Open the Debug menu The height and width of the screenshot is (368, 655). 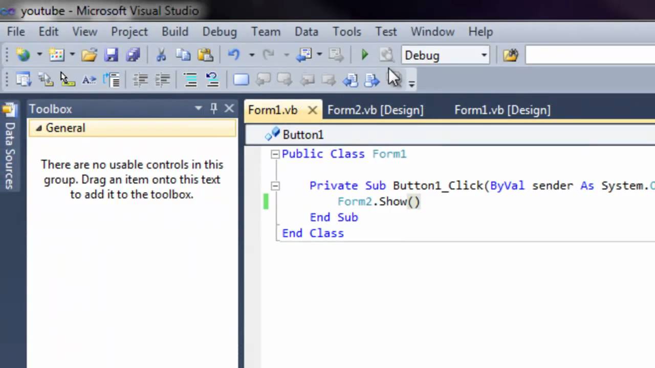point(220,32)
